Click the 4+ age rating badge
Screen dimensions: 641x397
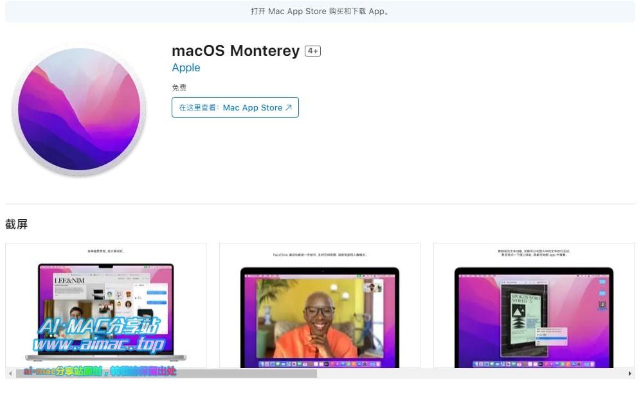[x=312, y=51]
